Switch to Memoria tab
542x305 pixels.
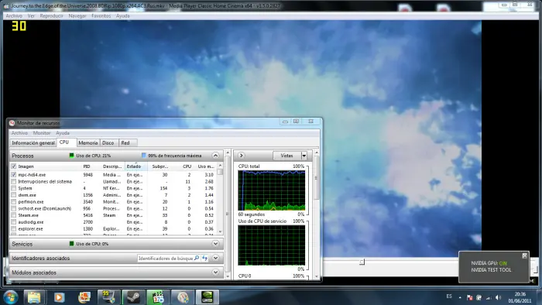click(x=87, y=143)
